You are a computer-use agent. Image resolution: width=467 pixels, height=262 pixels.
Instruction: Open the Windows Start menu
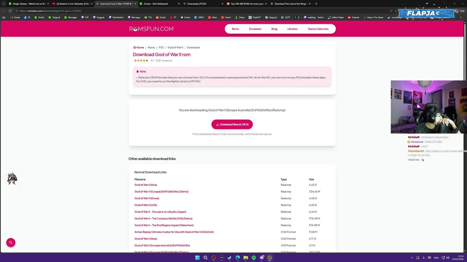pos(197,258)
